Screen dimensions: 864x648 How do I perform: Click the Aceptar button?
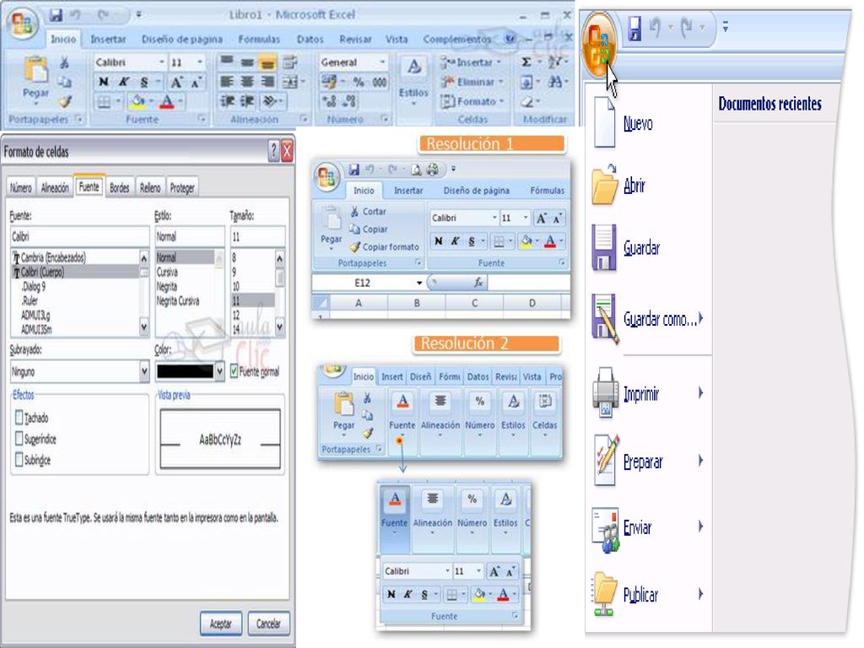[221, 624]
